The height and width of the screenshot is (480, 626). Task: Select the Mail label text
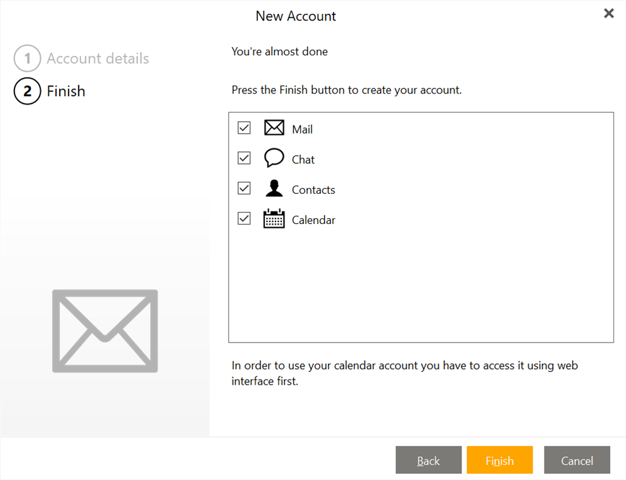(302, 129)
